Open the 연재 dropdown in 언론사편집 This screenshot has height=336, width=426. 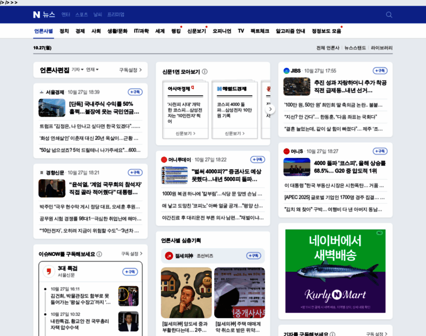pos(92,70)
